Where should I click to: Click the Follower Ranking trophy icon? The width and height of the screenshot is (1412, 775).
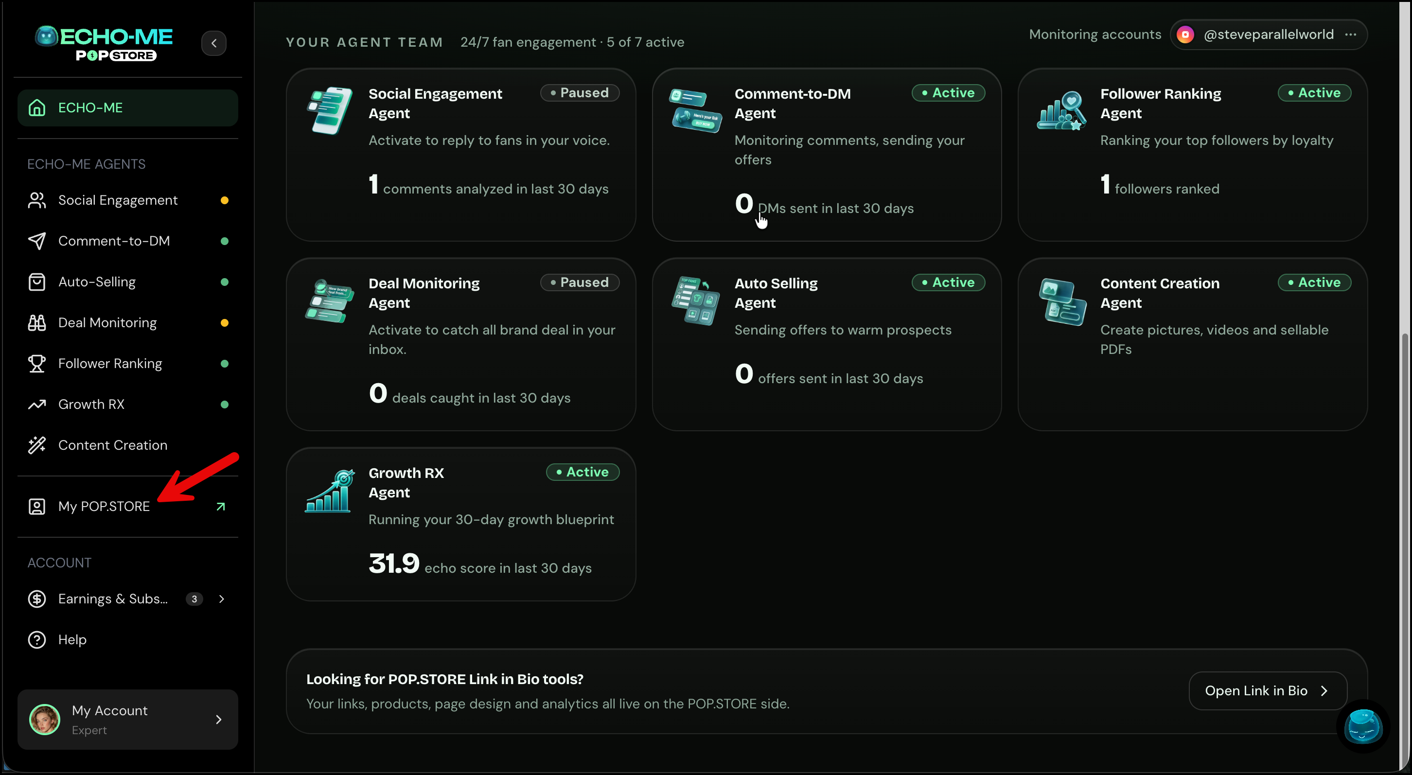pos(37,363)
